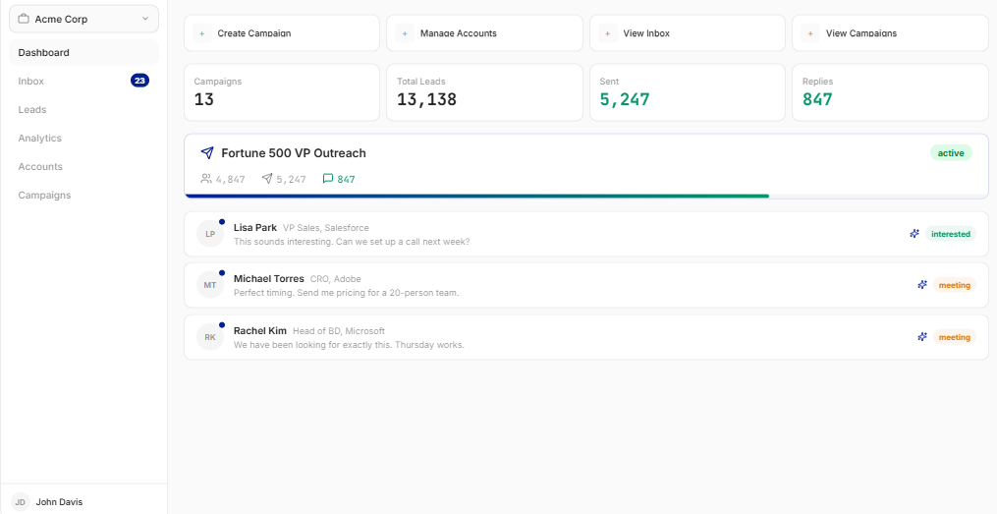Screen dimensions: 997x514
Task: Open the Acme Corp workspace dropdown
Action: pos(83,19)
